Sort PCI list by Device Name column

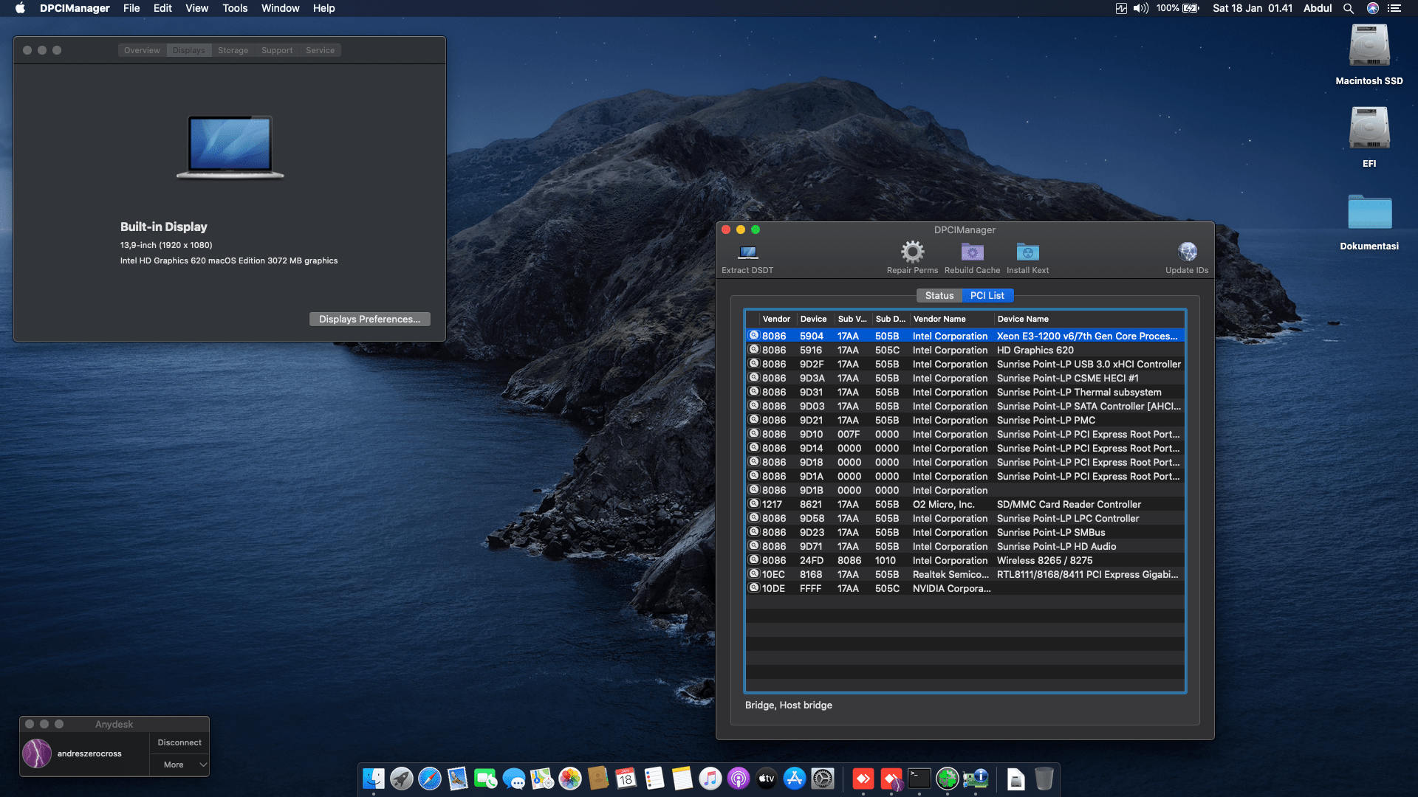click(1089, 319)
